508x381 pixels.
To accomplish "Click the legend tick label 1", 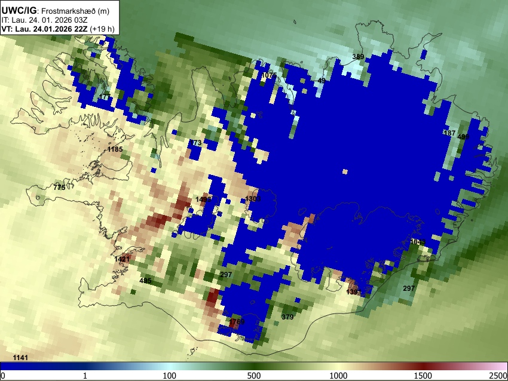I will coord(85,376).
